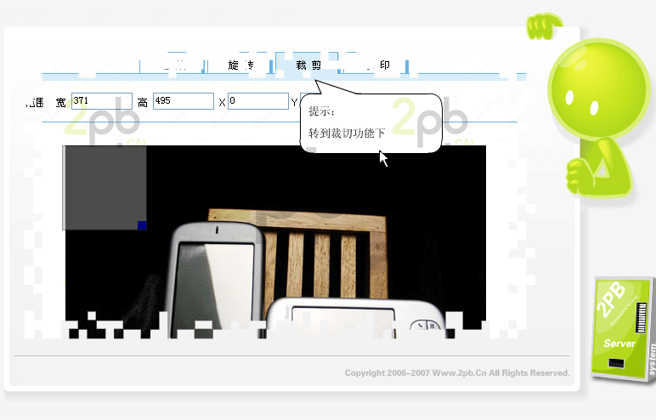
Task: Focus the X offset field showing 0
Action: coord(258,101)
